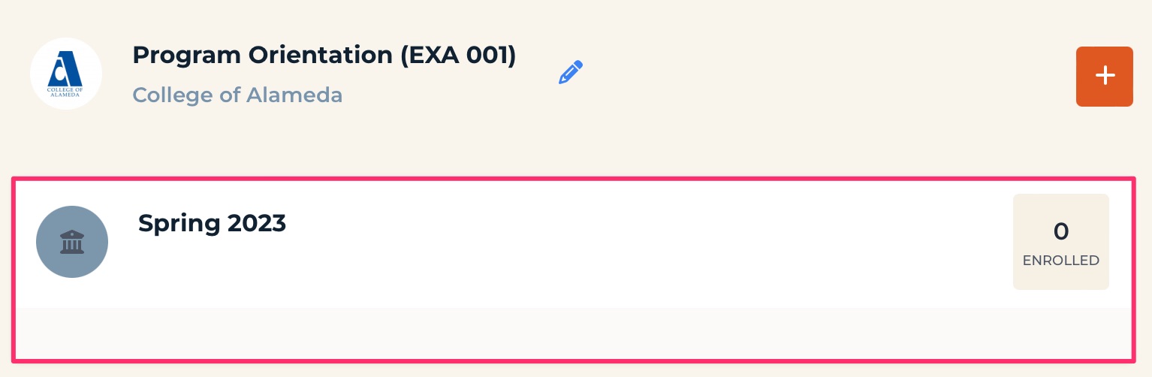Click the blue pencil edit icon
Viewport: 1152px width, 377px height.
pos(571,72)
